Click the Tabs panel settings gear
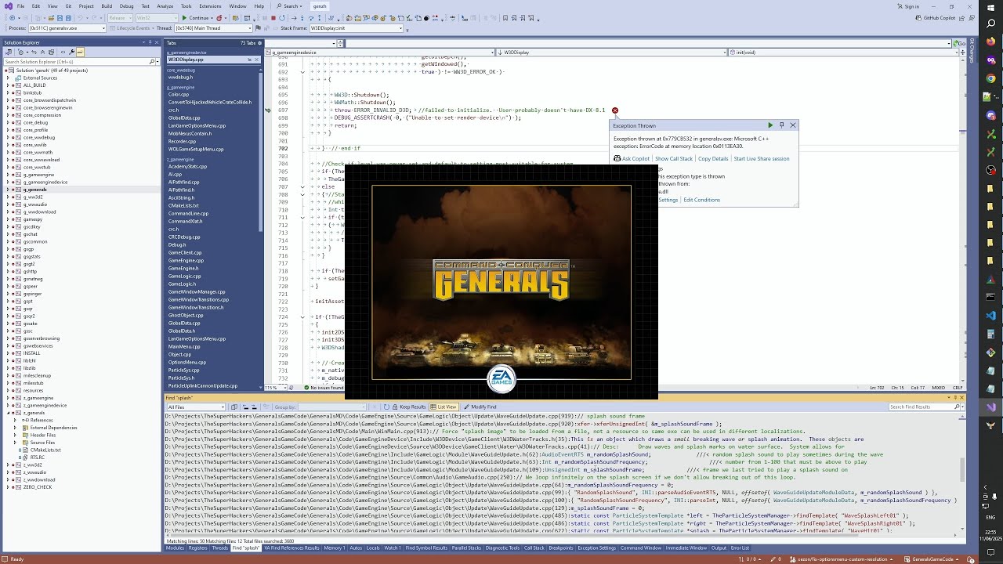Image resolution: width=1003 pixels, height=564 pixels. 260,42
